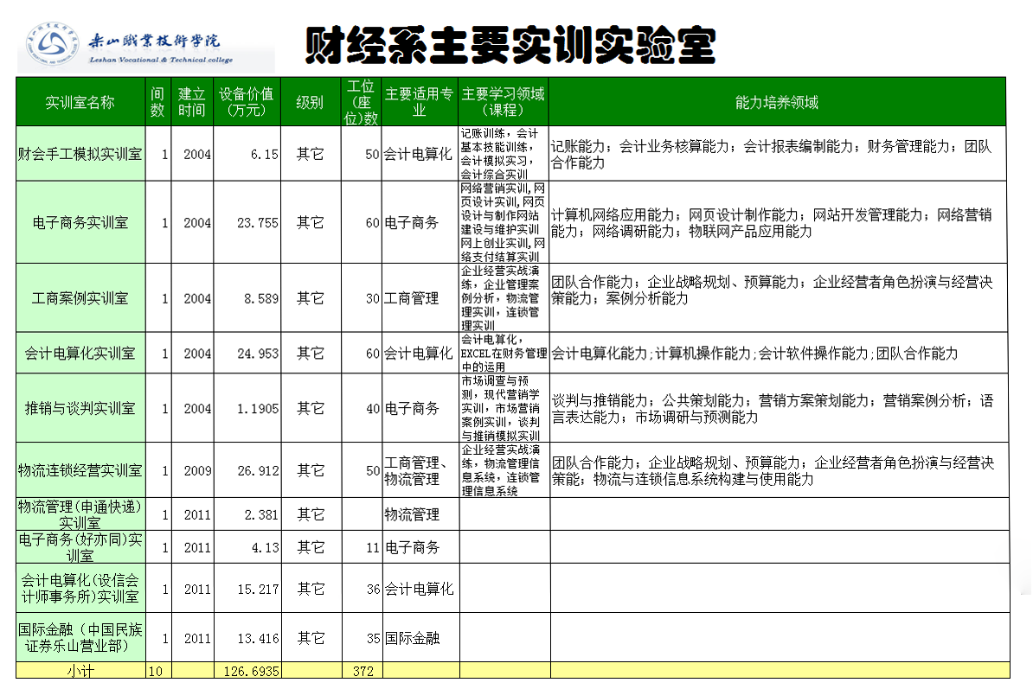Select the 实训室名称 column header

coord(80,102)
